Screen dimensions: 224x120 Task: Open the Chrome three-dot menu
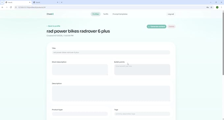pyautogui.click(x=221, y=7)
